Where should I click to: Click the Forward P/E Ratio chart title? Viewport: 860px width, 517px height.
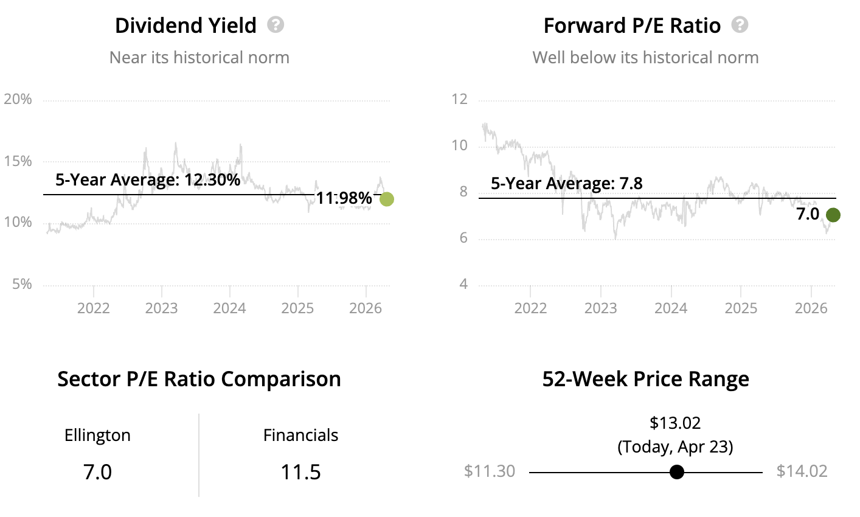click(x=632, y=26)
